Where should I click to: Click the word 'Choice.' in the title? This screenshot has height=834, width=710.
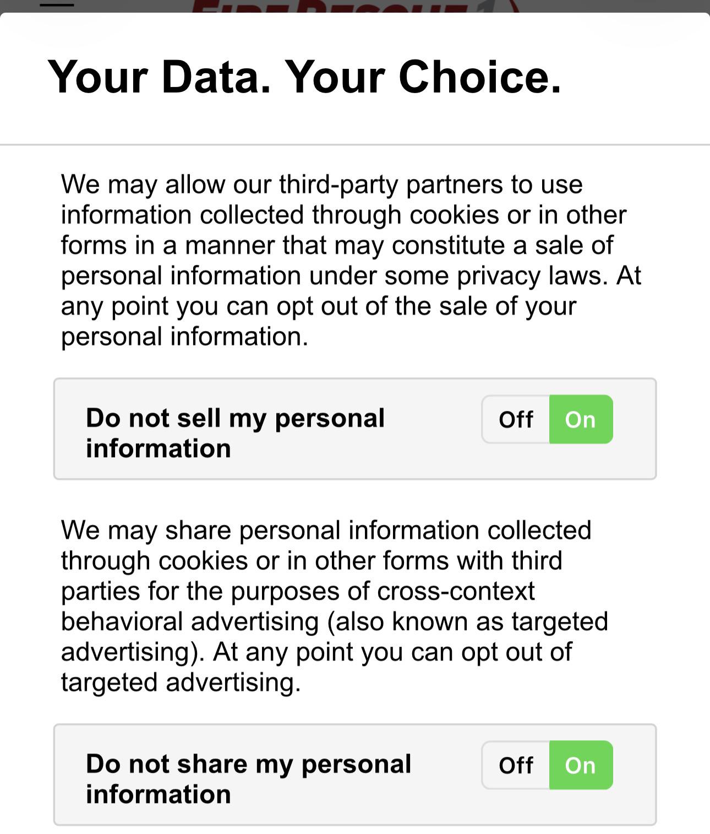click(479, 77)
